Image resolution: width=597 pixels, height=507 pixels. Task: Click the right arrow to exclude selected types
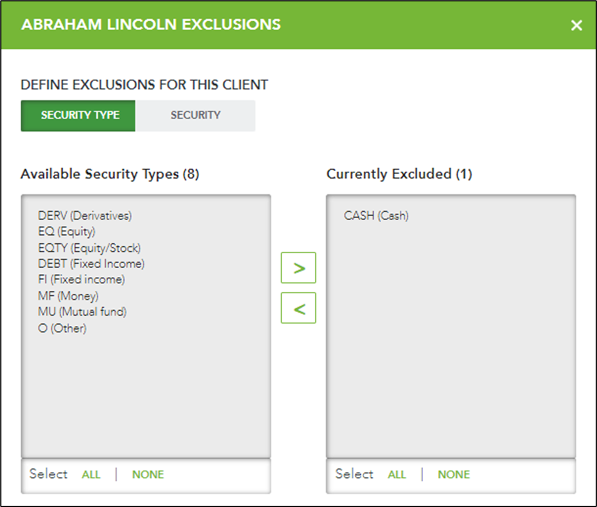coord(298,268)
